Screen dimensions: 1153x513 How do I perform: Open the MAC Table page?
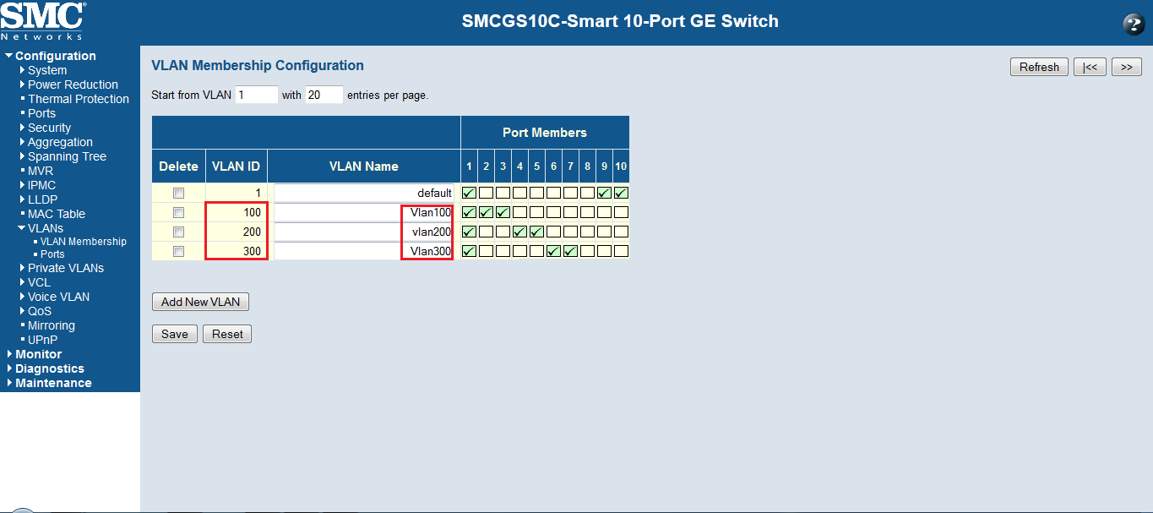pyautogui.click(x=56, y=214)
